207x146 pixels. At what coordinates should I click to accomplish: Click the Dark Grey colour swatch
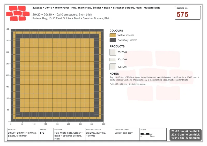click(113, 40)
